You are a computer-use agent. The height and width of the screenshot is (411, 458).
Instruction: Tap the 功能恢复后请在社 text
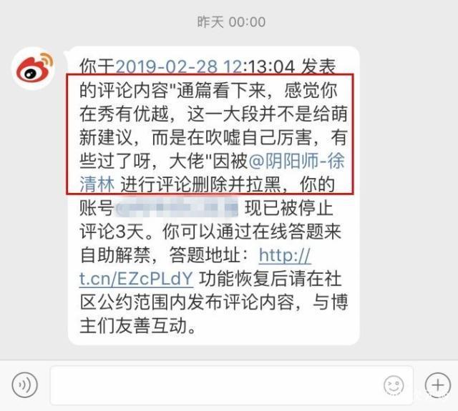271,279
